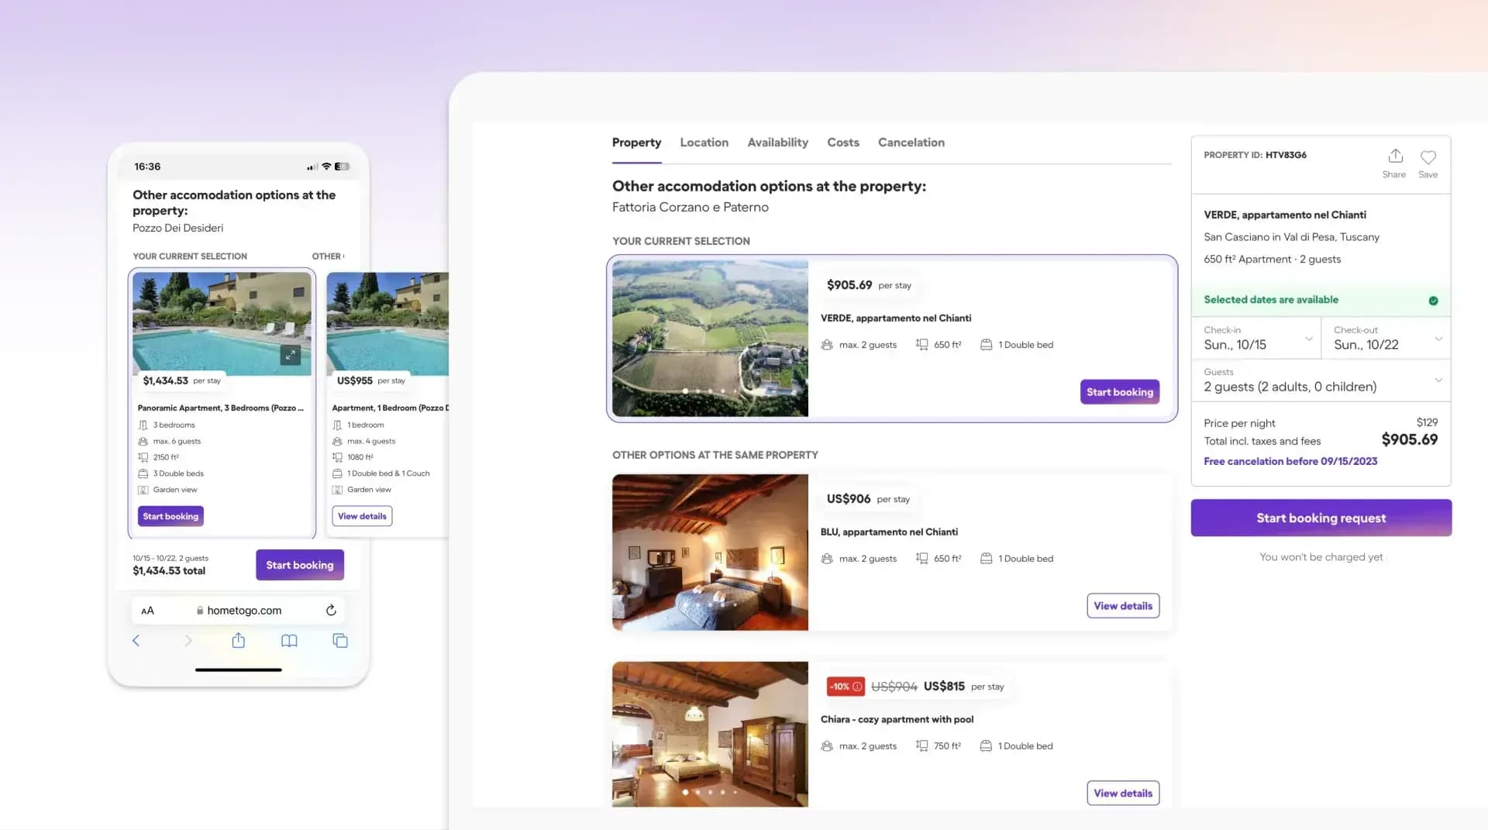Reload the page in mobile browser
This screenshot has width=1488, height=830.
[331, 611]
